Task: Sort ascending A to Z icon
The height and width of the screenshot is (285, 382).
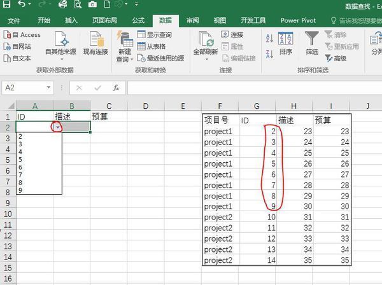Action: tap(269, 38)
